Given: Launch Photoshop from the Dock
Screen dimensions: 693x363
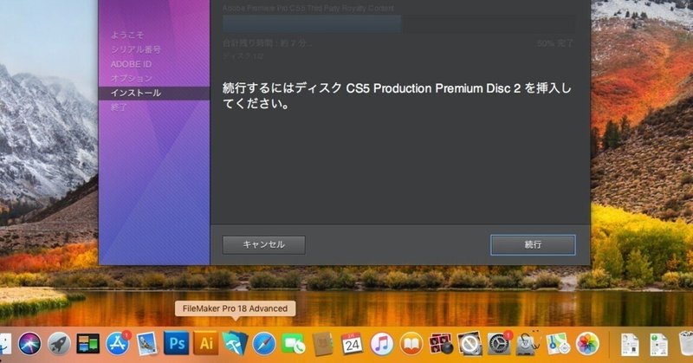Looking at the screenshot, I should point(177,344).
